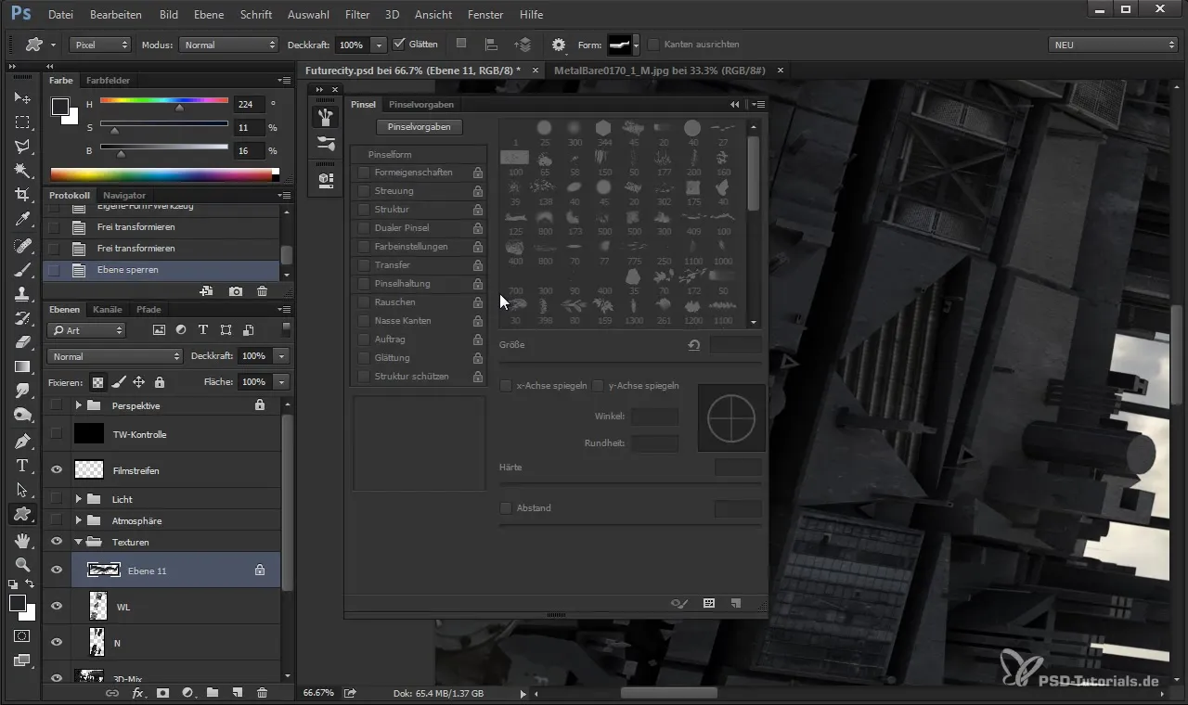Open layer blend mode Normal dropdown

pyautogui.click(x=115, y=356)
